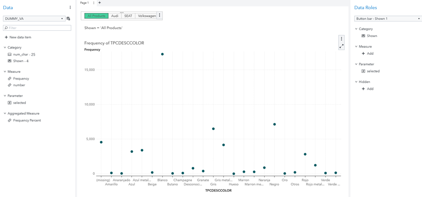This screenshot has width=422, height=197.
Task: Collapse the Parameter role section
Action: click(x=356, y=64)
